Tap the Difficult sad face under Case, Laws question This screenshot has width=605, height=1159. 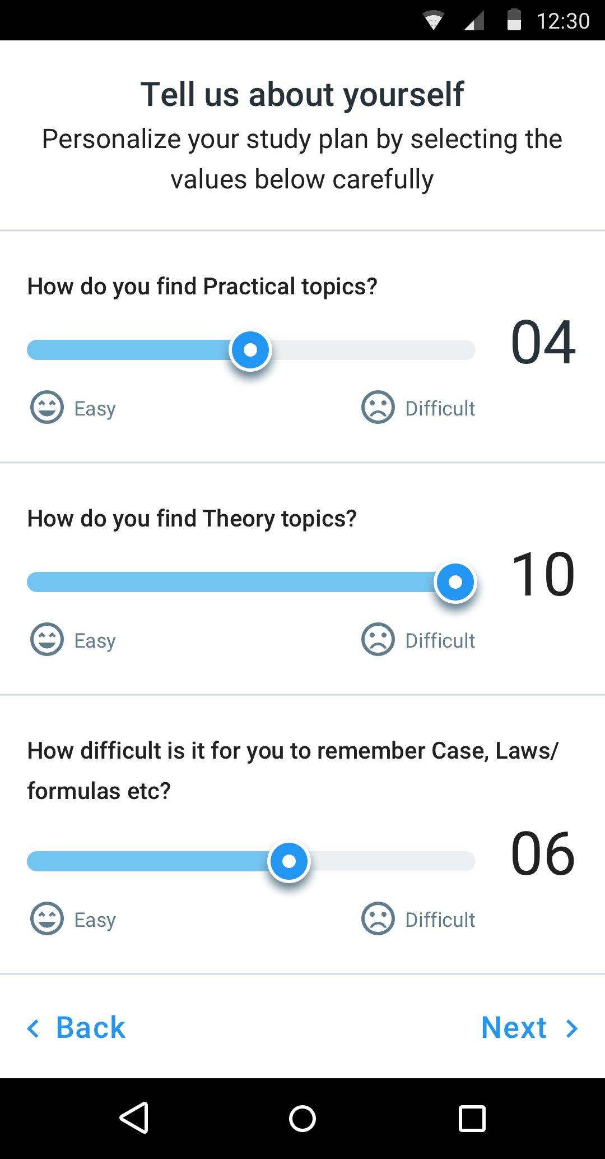(x=378, y=919)
